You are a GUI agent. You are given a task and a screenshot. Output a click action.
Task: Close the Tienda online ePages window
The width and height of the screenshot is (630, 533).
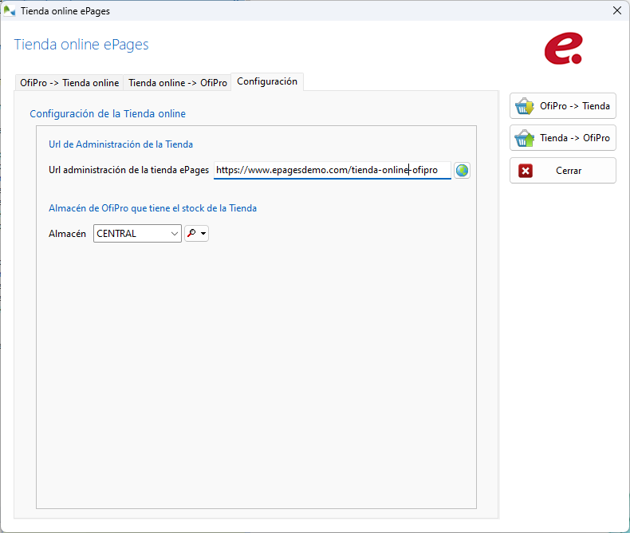pyautogui.click(x=617, y=10)
